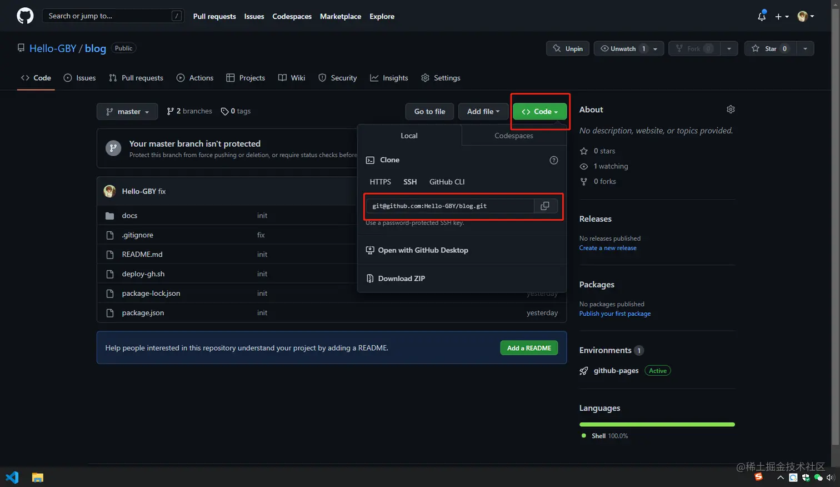Image resolution: width=840 pixels, height=487 pixels.
Task: Star the blog repository
Action: [x=771, y=48]
